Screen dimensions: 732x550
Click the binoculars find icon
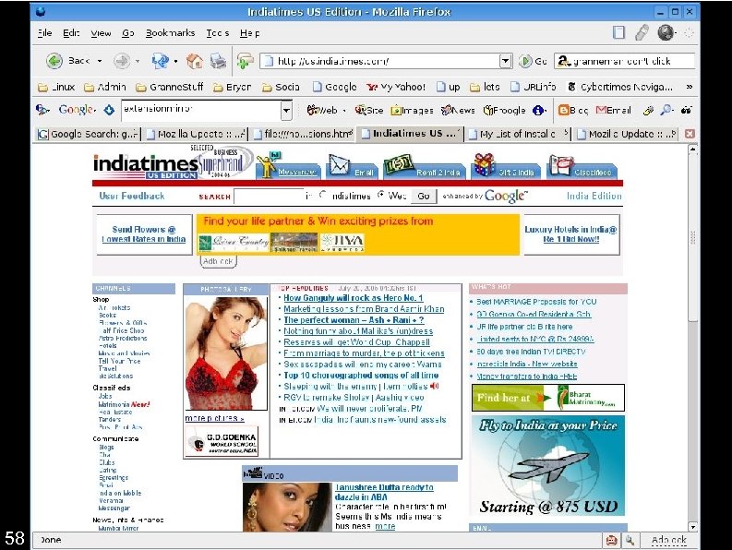[x=686, y=110]
